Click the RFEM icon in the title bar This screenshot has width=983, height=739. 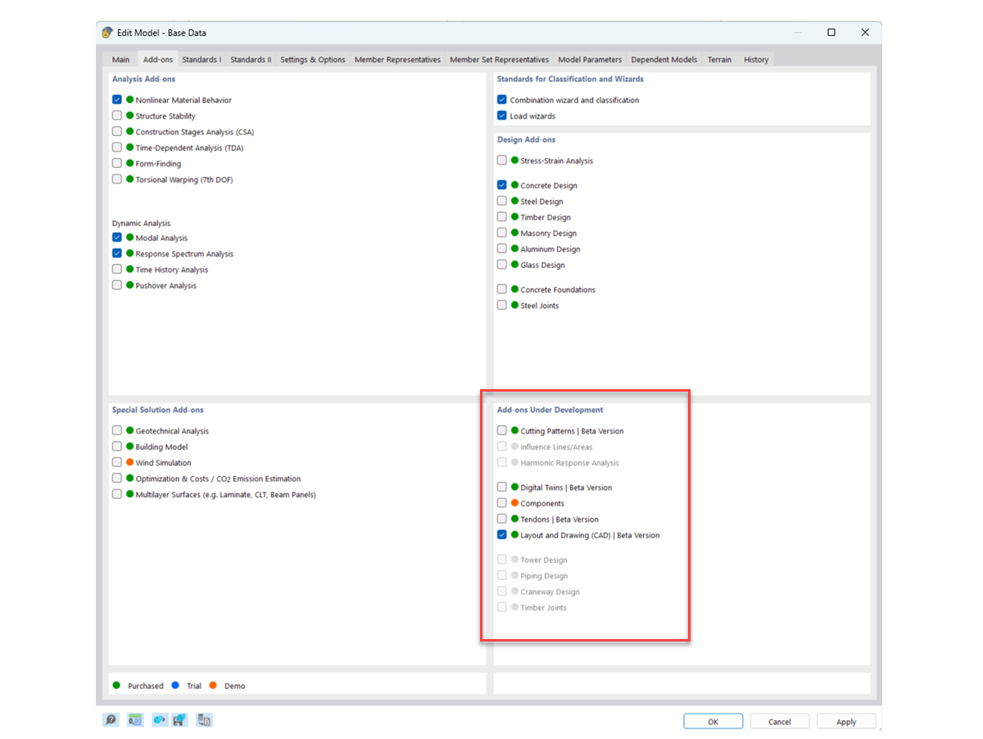106,32
